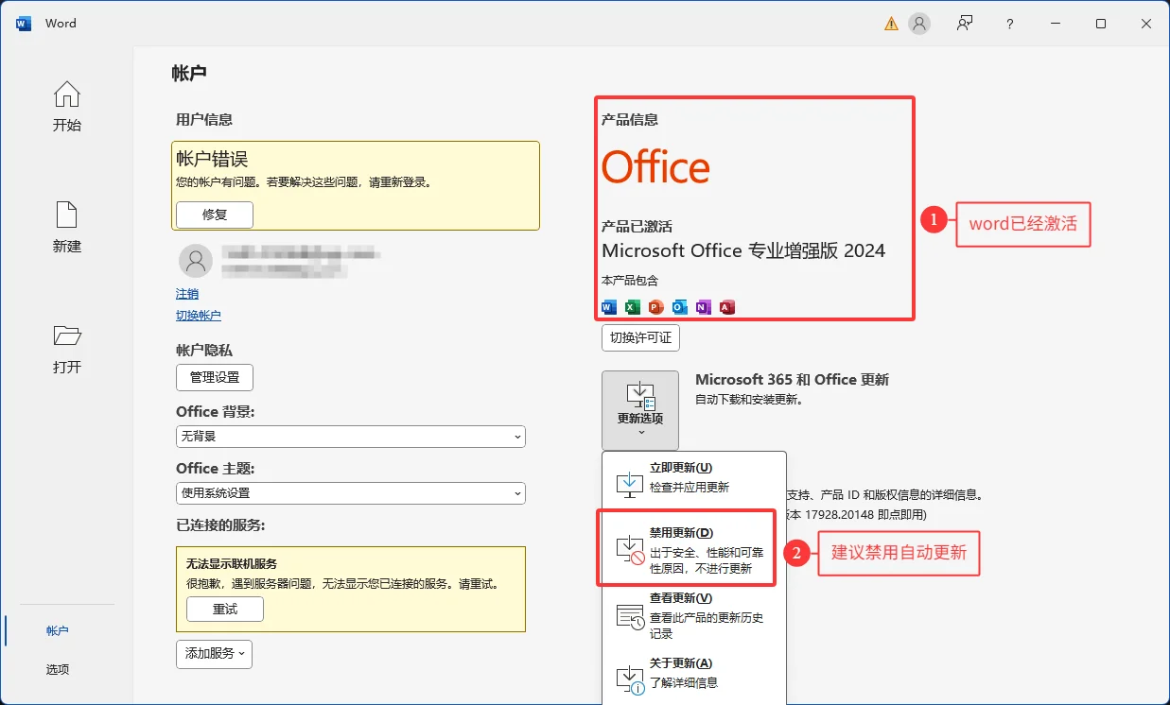Image resolution: width=1170 pixels, height=705 pixels.
Task: Click the 产品已激活 status text
Action: click(x=637, y=227)
